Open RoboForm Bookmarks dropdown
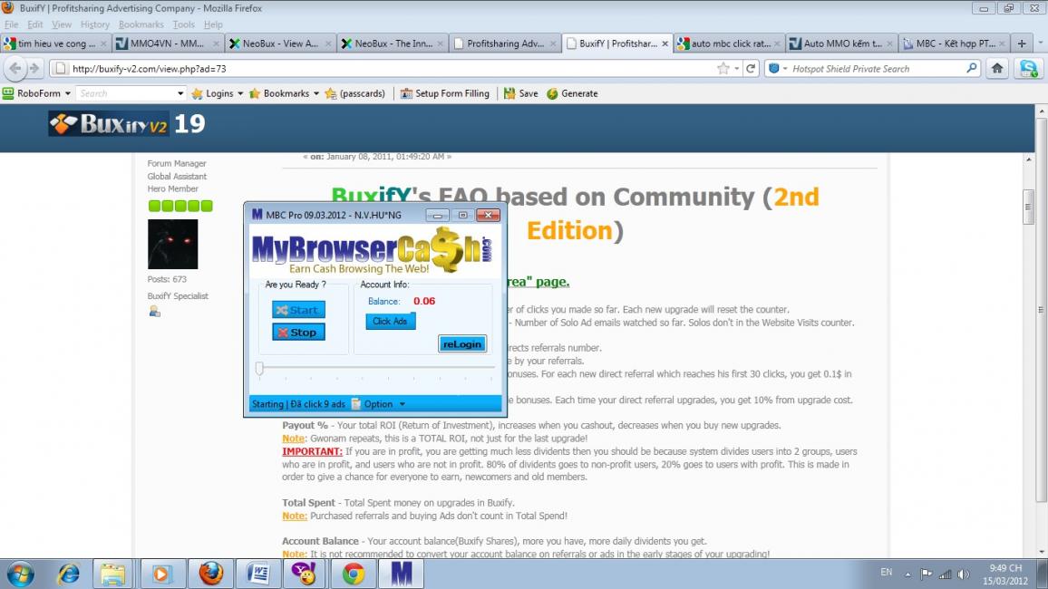The width and height of the screenshot is (1048, 589). tap(284, 93)
